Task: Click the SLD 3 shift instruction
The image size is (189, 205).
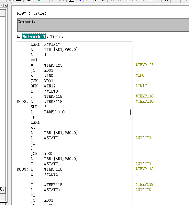Action: [x=39, y=107]
